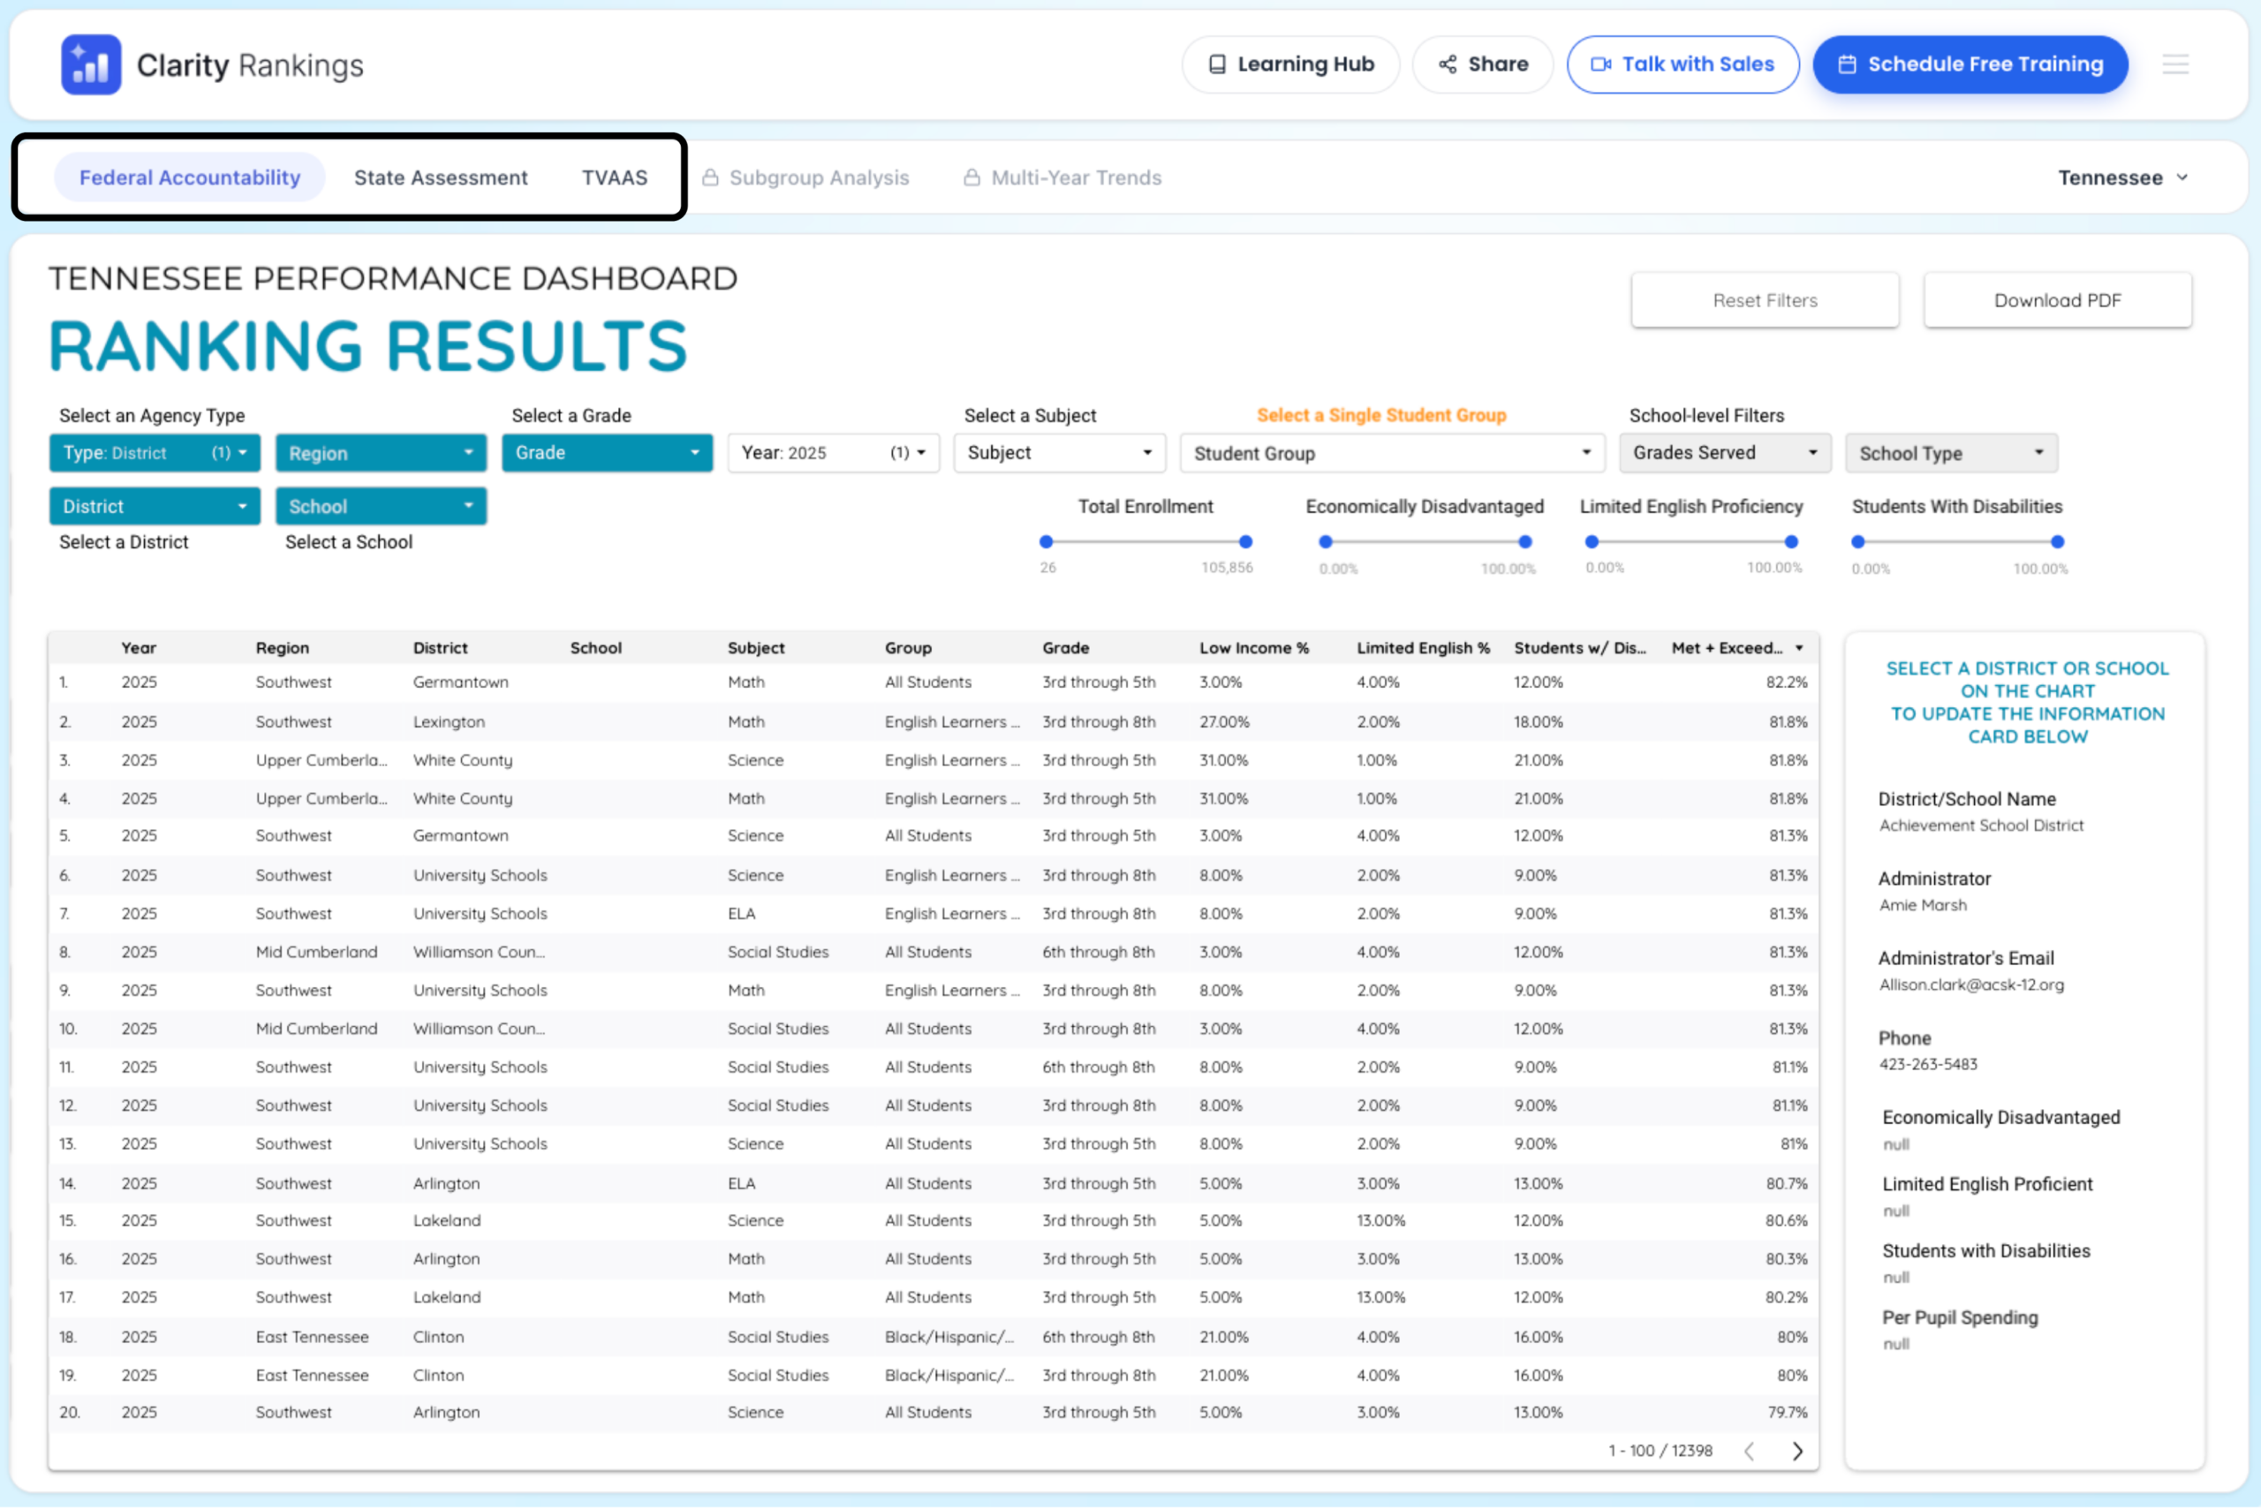Select Lexington in row 2
Image resolution: width=2261 pixels, height=1509 pixels.
[x=449, y=721]
